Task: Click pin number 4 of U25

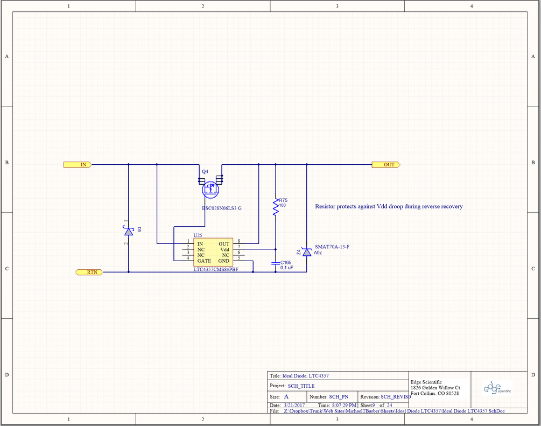Action: pos(188,258)
